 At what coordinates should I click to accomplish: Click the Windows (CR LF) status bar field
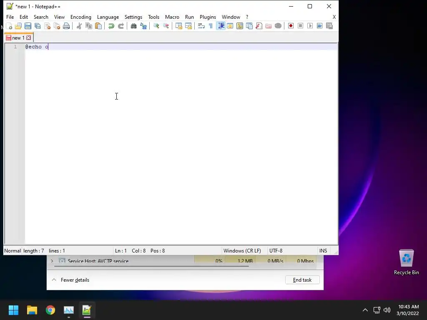point(242,250)
